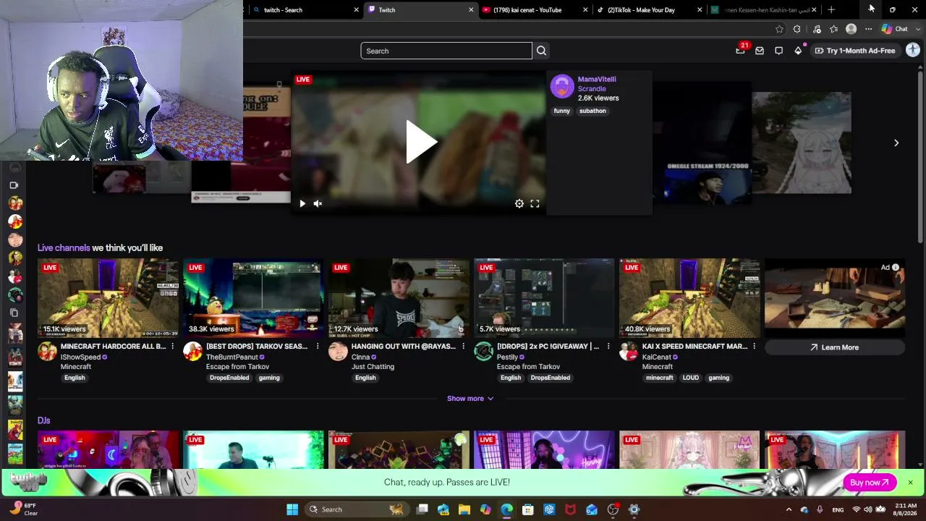Open Just Chatting category under Cinna
Image resolution: width=926 pixels, height=521 pixels.
pos(373,367)
